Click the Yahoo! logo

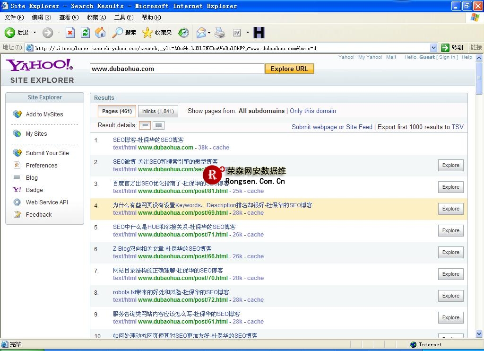coord(39,65)
